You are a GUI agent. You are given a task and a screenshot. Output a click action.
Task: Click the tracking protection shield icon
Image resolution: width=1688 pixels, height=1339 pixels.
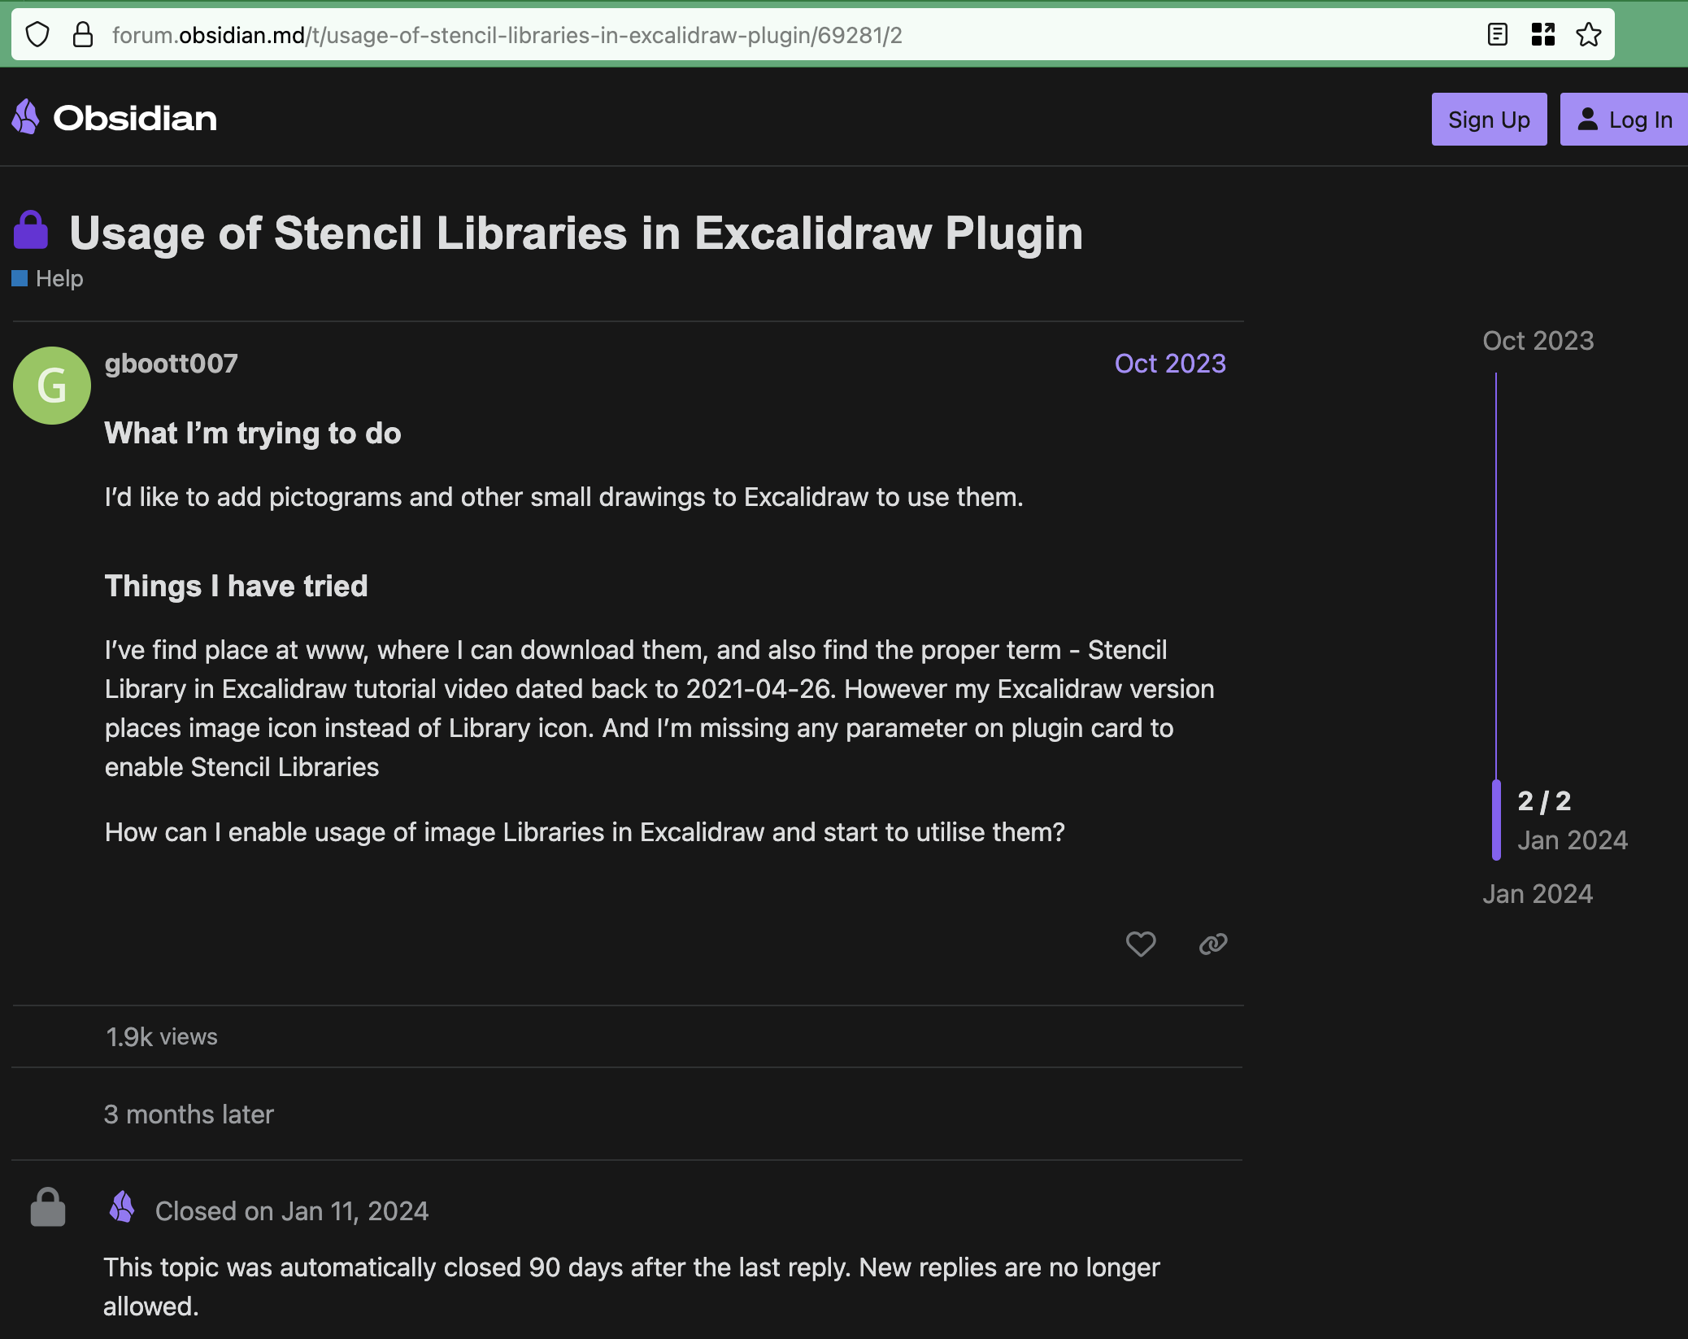pyautogui.click(x=37, y=35)
